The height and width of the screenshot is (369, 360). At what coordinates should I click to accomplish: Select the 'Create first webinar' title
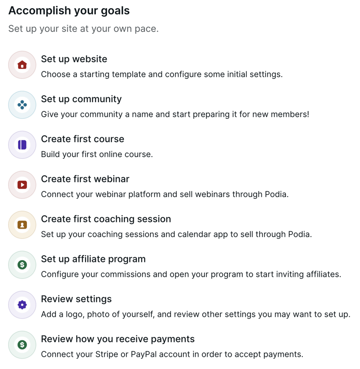(x=85, y=179)
